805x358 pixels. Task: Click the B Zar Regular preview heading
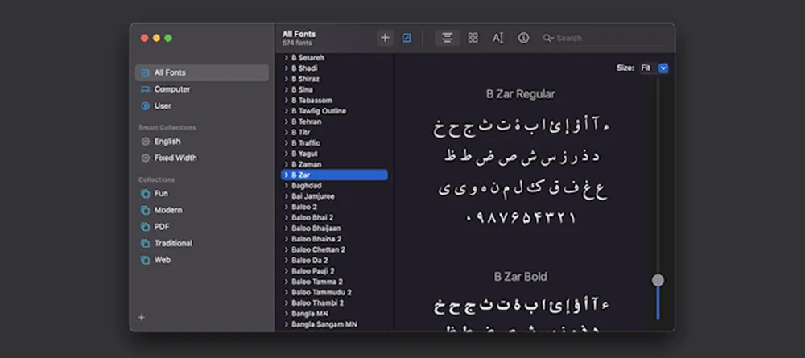tap(521, 94)
